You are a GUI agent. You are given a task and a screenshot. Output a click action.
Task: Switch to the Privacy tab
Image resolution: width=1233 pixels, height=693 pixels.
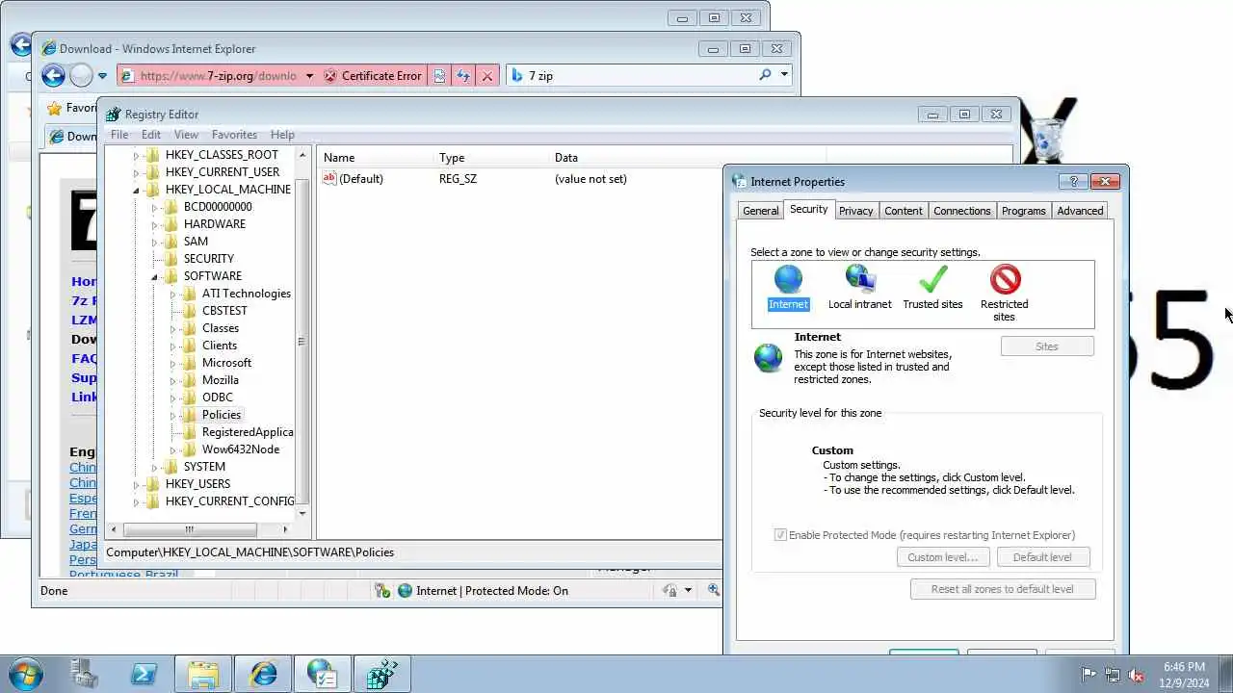(x=855, y=211)
